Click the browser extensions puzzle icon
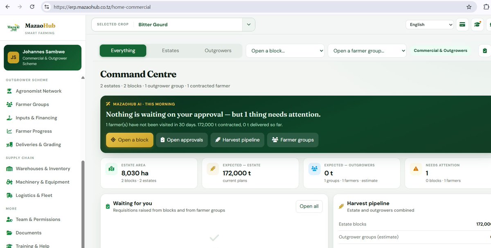Screen dimensions: 491x248 click(486, 7)
